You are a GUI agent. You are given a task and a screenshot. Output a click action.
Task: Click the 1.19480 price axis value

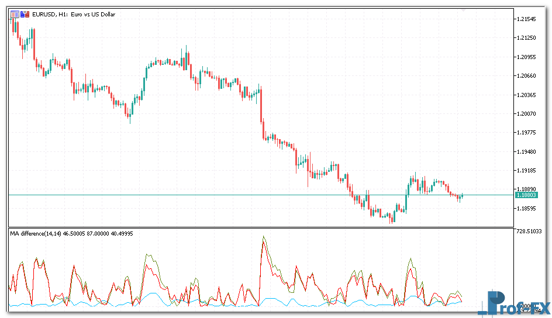[527, 151]
